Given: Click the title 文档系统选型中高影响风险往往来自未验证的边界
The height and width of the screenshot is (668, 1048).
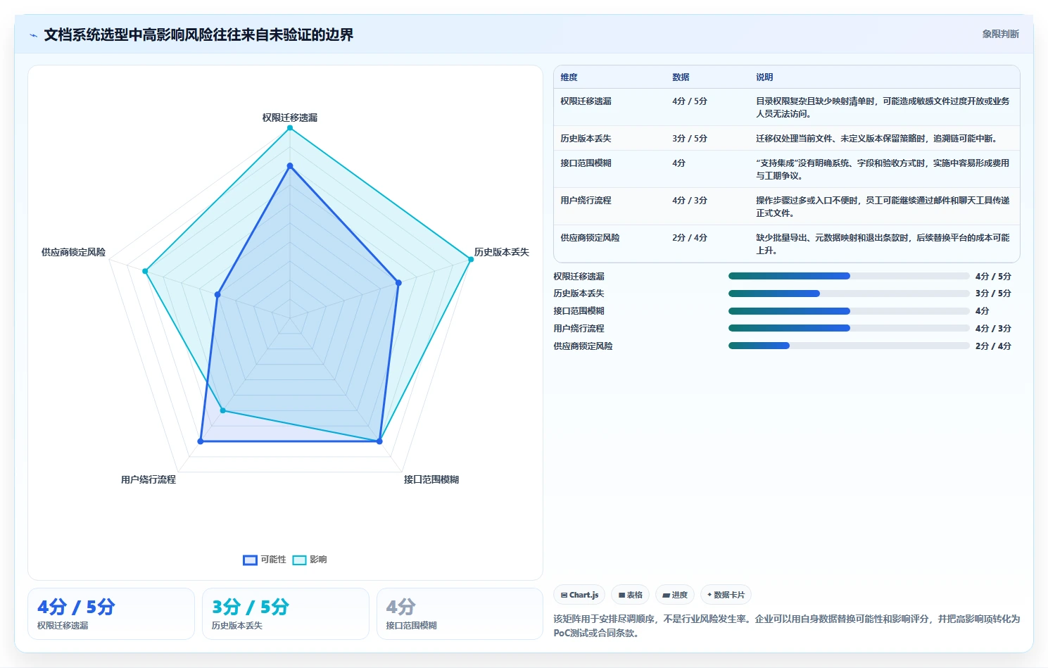Looking at the screenshot, I should (198, 34).
